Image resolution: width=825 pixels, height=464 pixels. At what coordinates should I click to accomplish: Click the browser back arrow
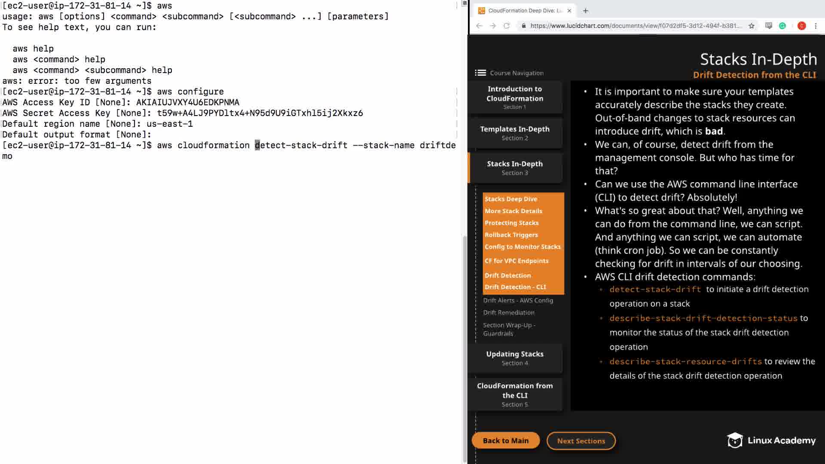[x=479, y=26]
